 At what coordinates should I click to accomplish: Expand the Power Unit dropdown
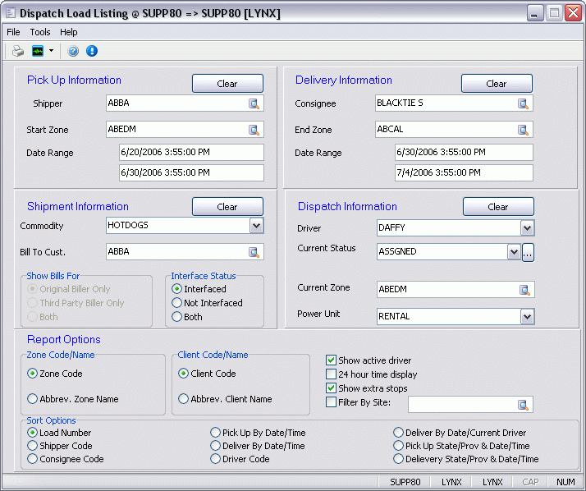(526, 316)
